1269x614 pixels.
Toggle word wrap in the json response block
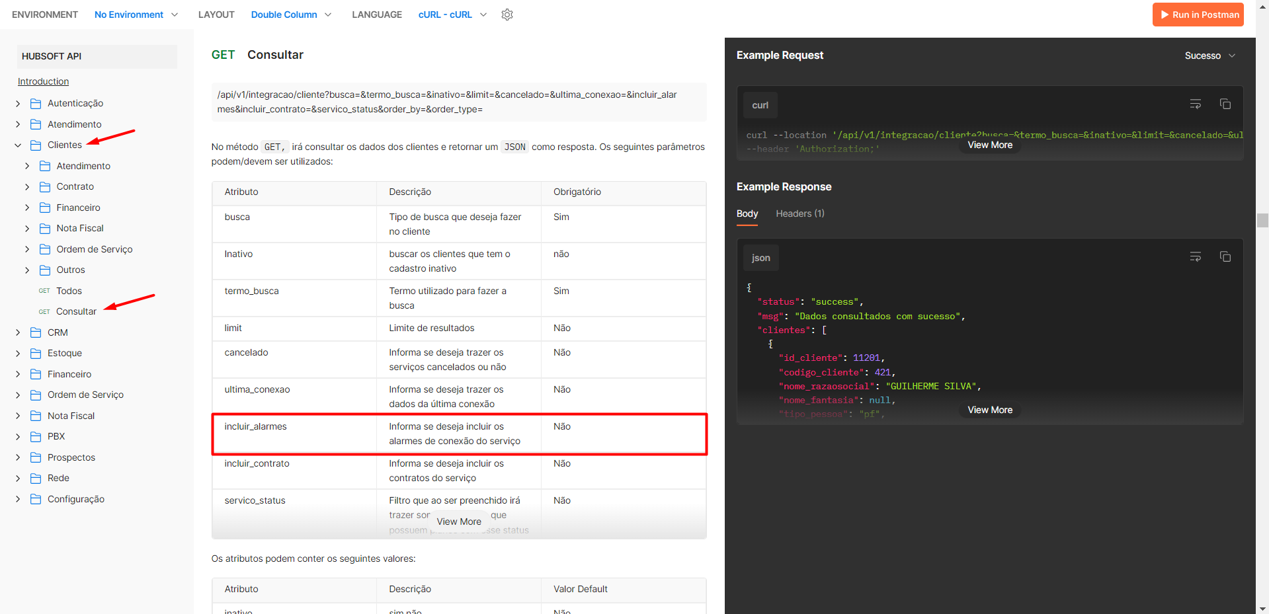tap(1196, 256)
